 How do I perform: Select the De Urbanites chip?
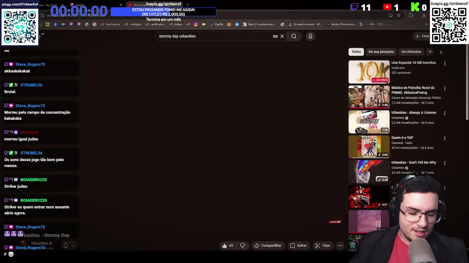click(x=411, y=52)
